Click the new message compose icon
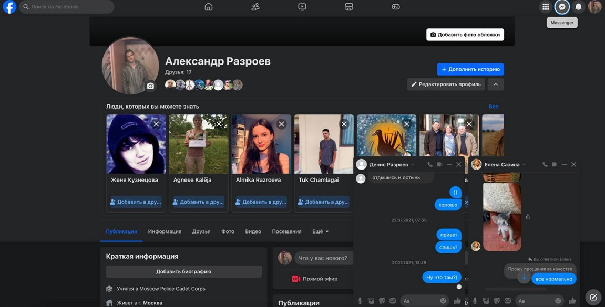Viewport: 605px width, 307px height. coord(593,297)
